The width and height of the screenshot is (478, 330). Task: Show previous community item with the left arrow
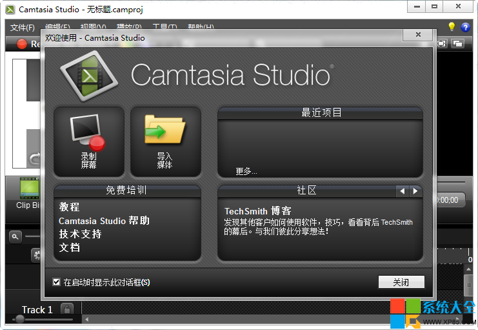(403, 191)
